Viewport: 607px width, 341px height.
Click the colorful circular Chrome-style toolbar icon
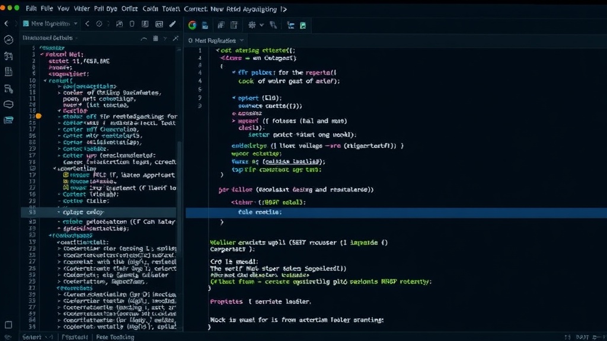click(192, 25)
